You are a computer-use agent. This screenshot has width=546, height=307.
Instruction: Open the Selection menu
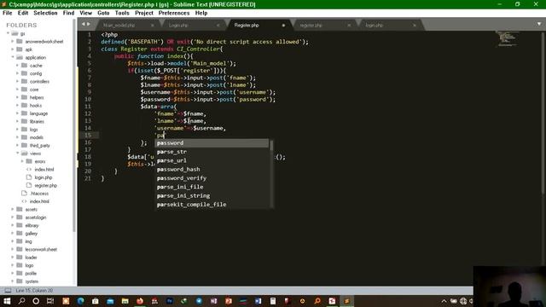[x=45, y=13]
